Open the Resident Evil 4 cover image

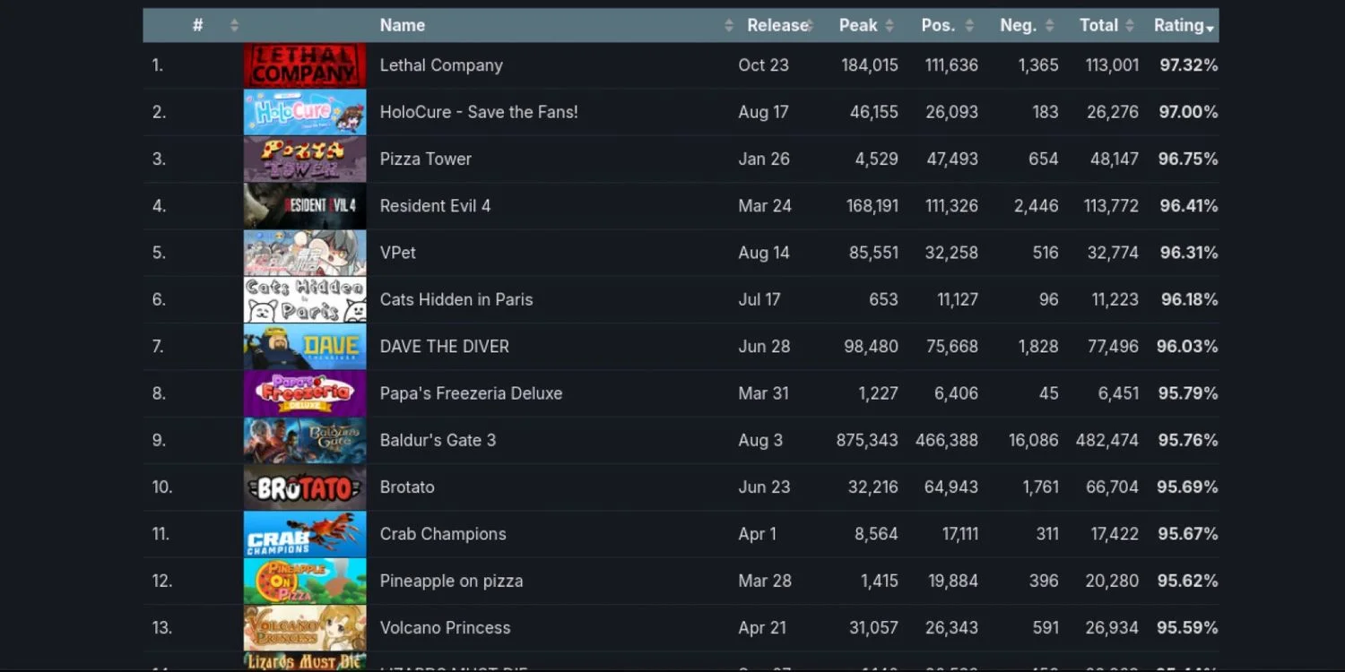click(305, 206)
